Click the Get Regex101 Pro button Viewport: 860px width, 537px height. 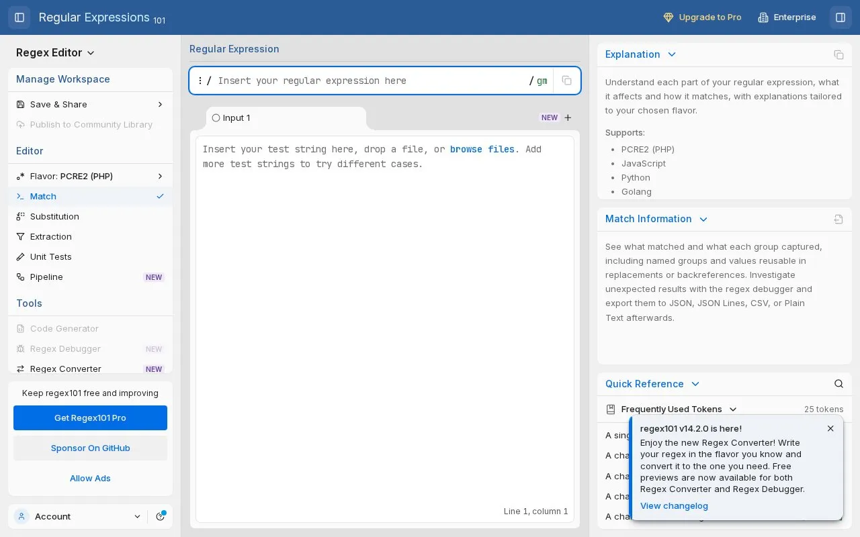coord(90,418)
